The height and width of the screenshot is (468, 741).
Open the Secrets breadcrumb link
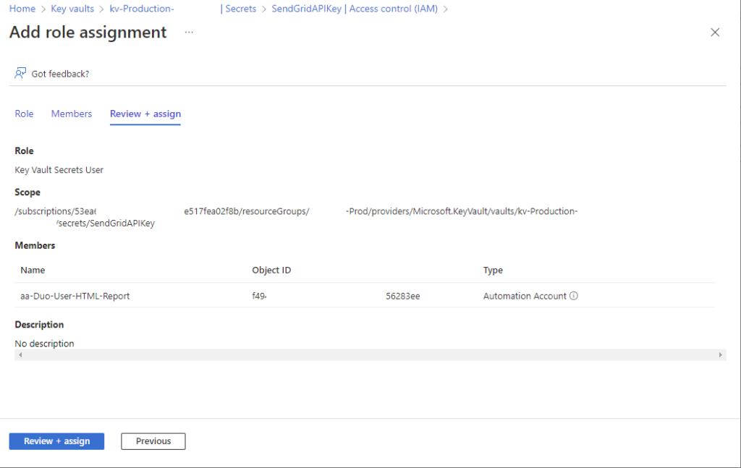(239, 9)
